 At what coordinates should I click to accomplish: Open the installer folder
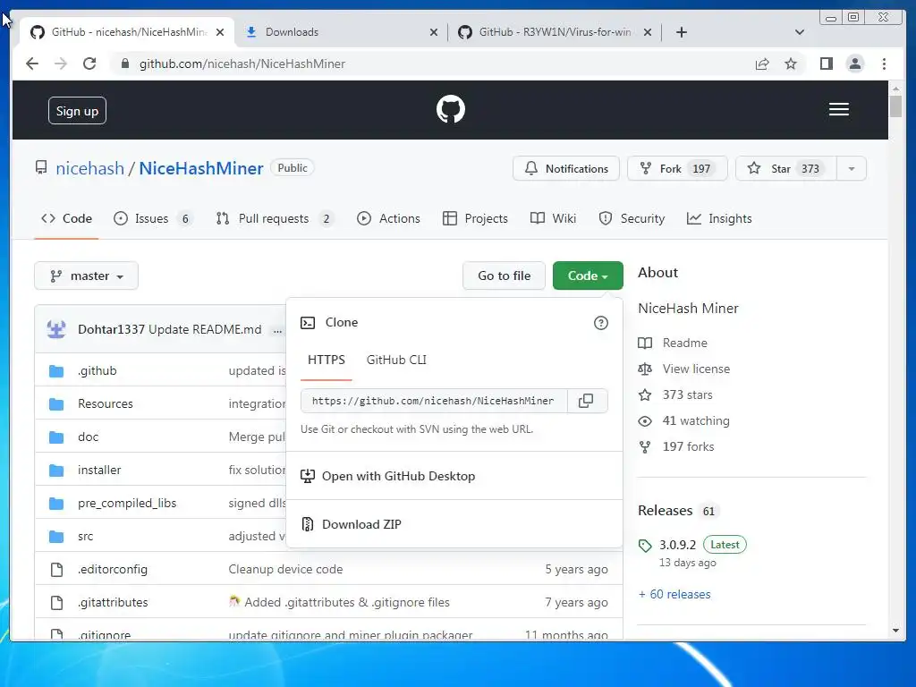[99, 471]
